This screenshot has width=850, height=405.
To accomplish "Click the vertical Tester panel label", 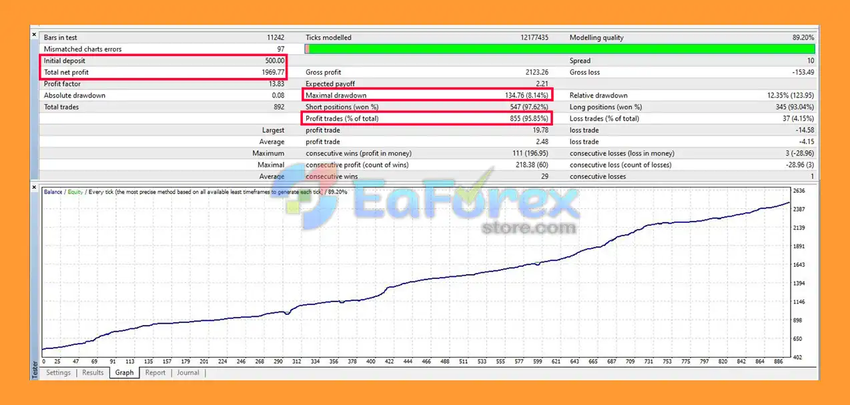I will pyautogui.click(x=35, y=370).
